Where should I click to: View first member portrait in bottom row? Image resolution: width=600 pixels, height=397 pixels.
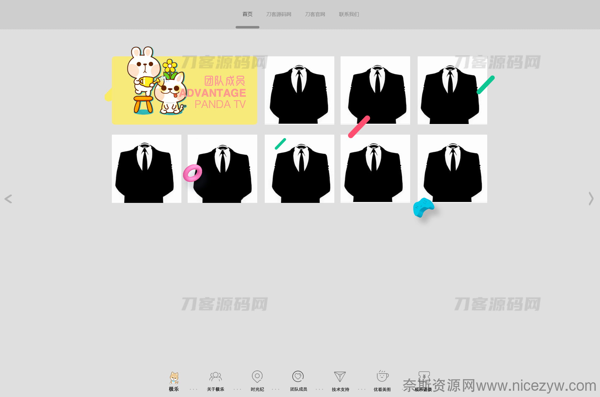147,169
